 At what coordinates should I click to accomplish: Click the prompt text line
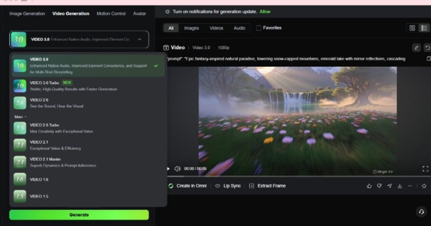(x=286, y=59)
